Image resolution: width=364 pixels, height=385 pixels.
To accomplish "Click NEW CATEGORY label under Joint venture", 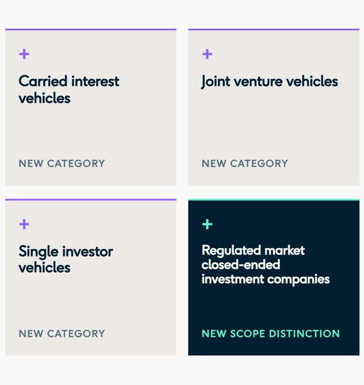I will tap(245, 163).
